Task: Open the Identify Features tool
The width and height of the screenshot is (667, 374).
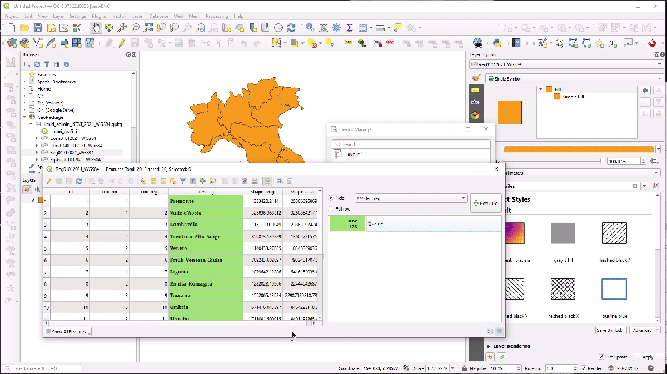Action: pyautogui.click(x=310, y=27)
